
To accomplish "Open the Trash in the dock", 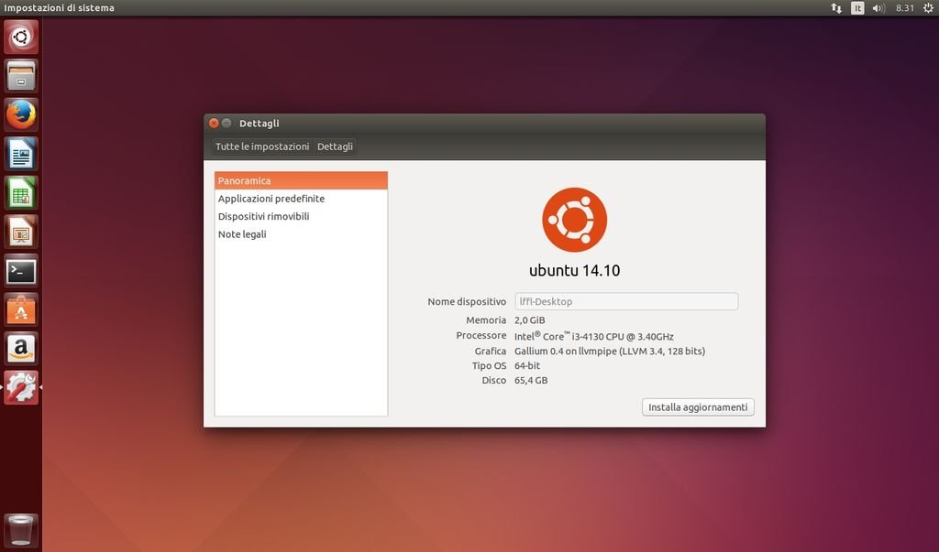I will pos(20,530).
